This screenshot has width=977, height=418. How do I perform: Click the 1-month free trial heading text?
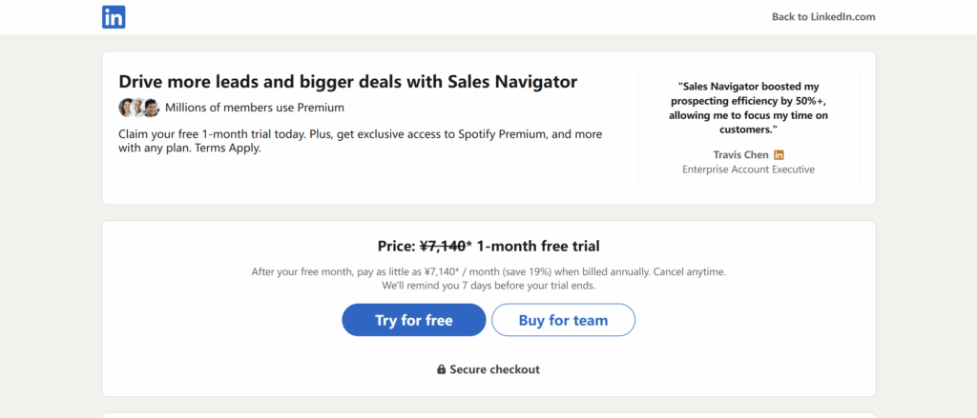pos(538,247)
